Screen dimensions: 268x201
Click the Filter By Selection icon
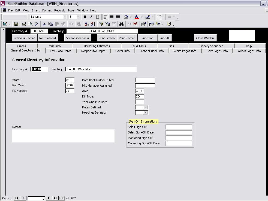(101, 24)
